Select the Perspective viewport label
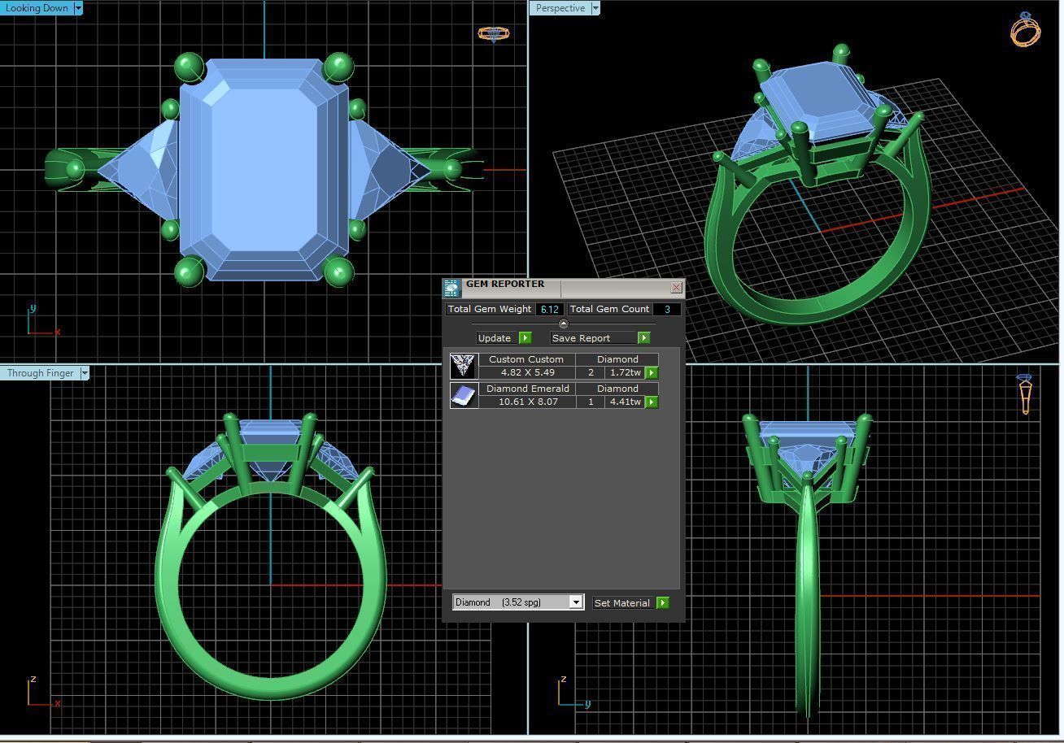 click(x=560, y=8)
